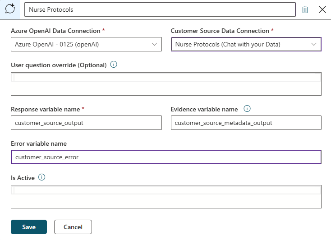This screenshot has width=331, height=240.
Task: Click the User question override label
Action: click(x=59, y=65)
